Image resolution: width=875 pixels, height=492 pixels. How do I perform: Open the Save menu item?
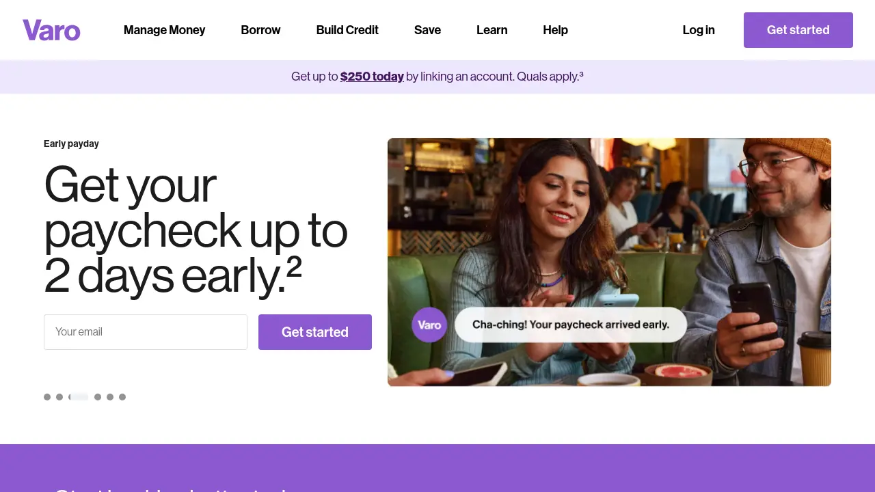click(x=427, y=30)
